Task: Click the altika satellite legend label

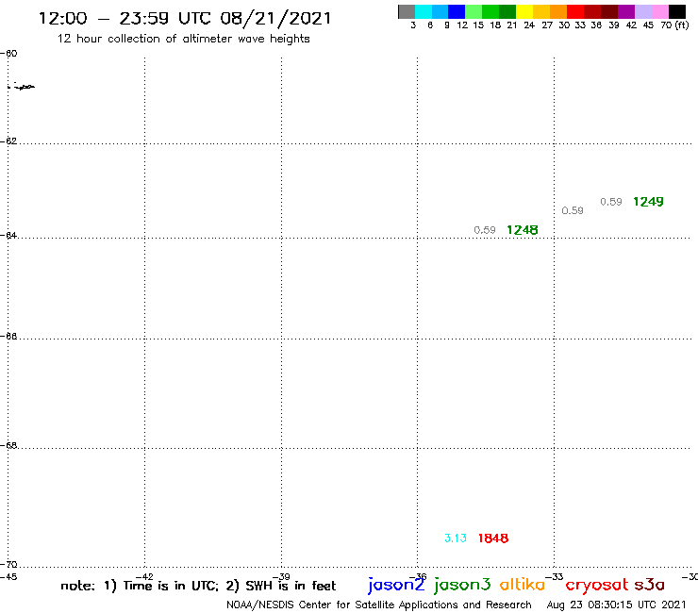Action: click(x=523, y=584)
